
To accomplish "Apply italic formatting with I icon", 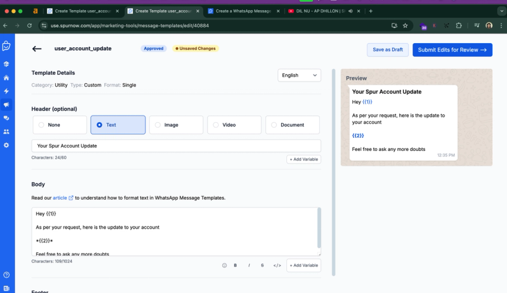I will pyautogui.click(x=249, y=265).
